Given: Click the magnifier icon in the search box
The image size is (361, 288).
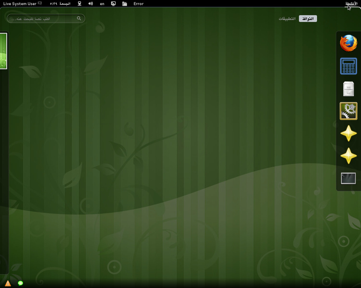Looking at the screenshot, I should [79, 18].
